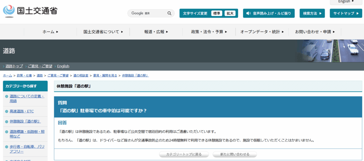Open English link in road subnav
Viewport: 364px width, 161px height.
63,66
